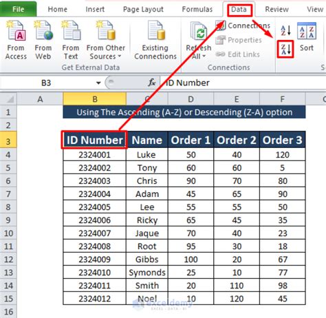The width and height of the screenshot is (326, 318).
Task: Select column F header
Action: pyautogui.click(x=283, y=99)
